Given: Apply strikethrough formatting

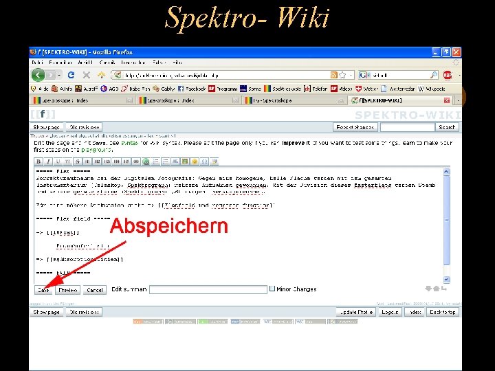Looking at the screenshot, I should pyautogui.click(x=77, y=161).
